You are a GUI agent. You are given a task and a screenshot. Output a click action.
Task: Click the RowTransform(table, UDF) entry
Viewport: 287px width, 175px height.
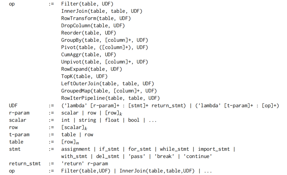point(96,19)
